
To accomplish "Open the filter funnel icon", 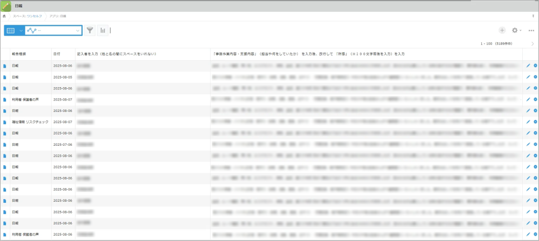I will (x=90, y=31).
